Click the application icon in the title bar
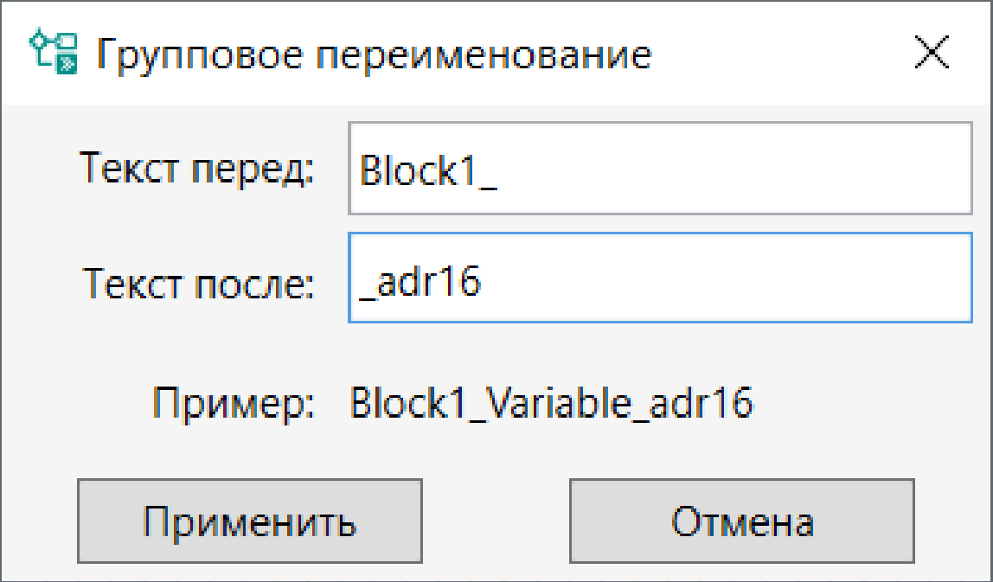The image size is (993, 582). 54,51
